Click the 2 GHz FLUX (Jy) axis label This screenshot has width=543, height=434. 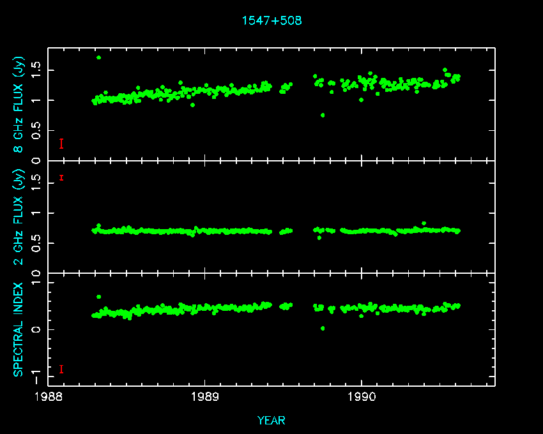pyautogui.click(x=19, y=217)
